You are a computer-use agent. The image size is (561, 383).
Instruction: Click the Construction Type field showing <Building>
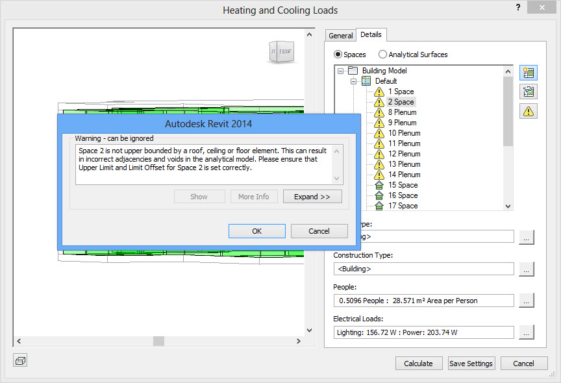tap(423, 269)
